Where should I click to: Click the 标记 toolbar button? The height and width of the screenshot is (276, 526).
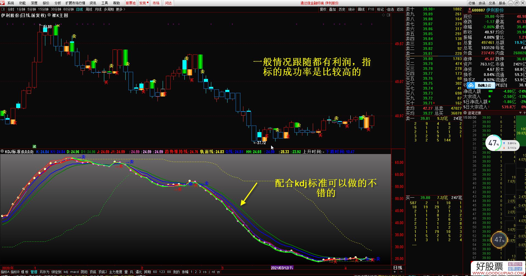[x=380, y=9]
